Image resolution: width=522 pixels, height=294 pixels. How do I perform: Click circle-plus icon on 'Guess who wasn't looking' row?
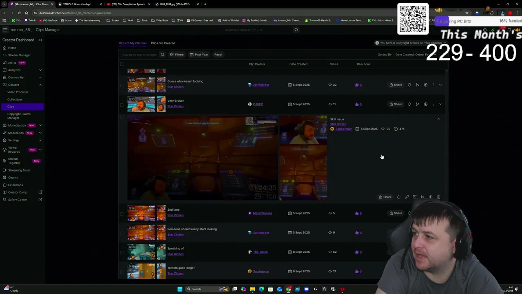point(425,85)
